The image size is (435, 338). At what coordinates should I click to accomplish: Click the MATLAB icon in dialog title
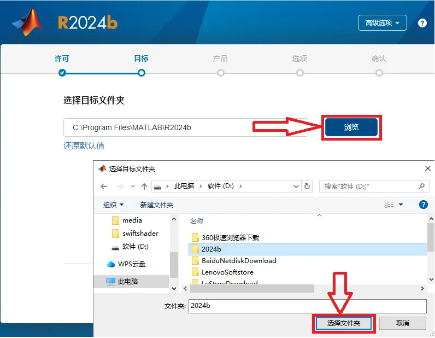pyautogui.click(x=102, y=168)
